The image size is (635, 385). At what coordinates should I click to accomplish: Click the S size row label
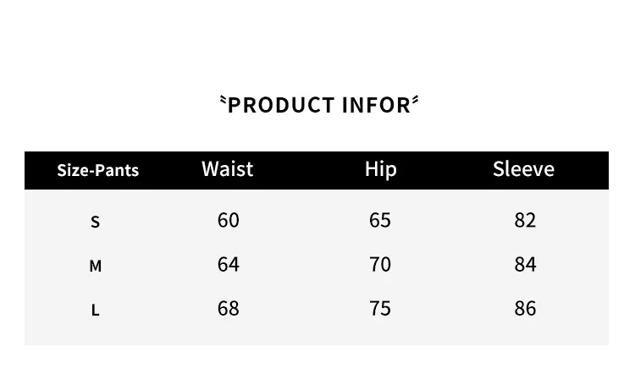point(95,222)
